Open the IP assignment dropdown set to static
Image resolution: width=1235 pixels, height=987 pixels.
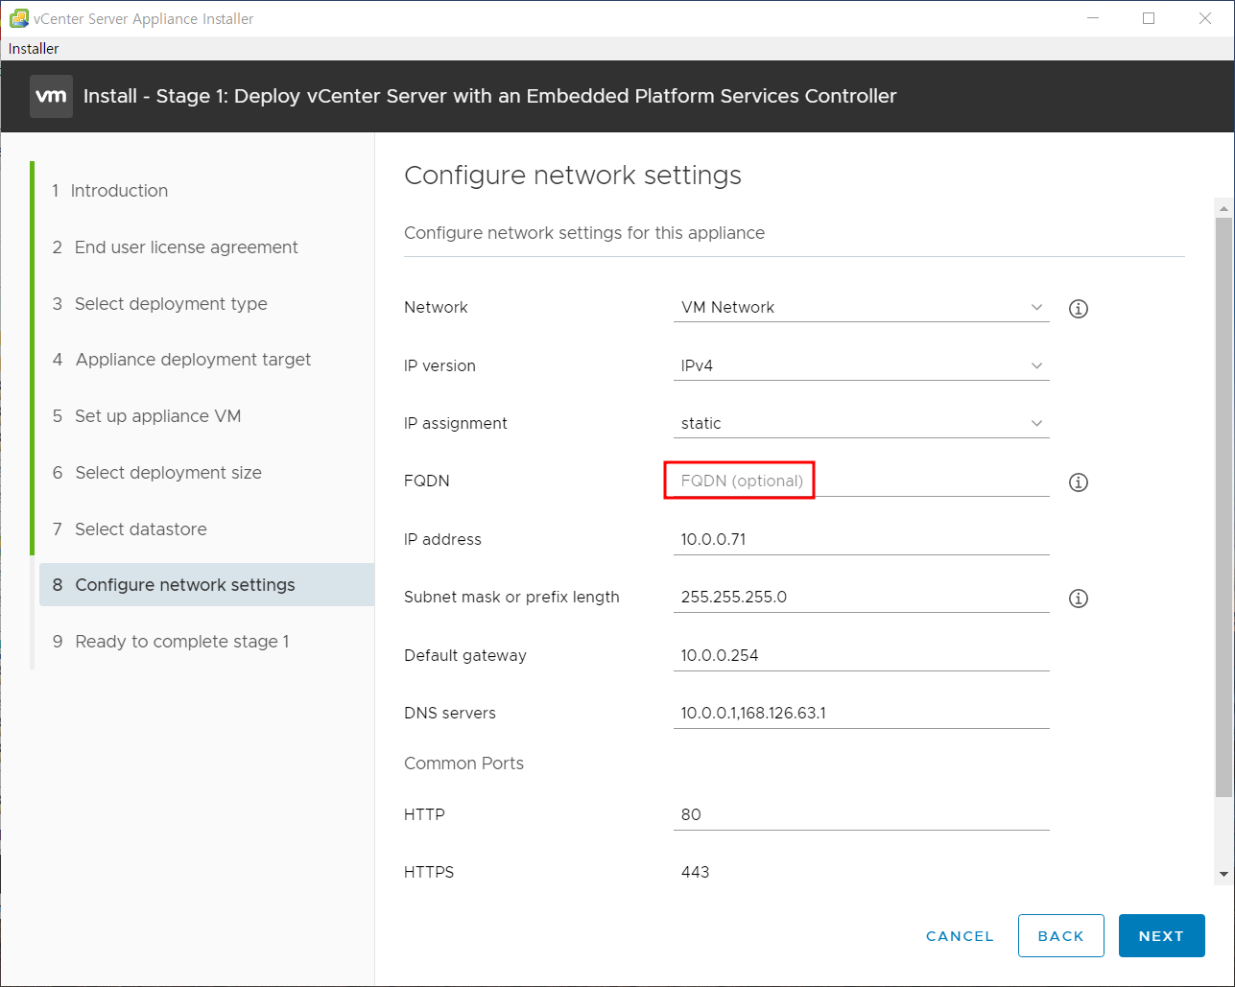(861, 423)
